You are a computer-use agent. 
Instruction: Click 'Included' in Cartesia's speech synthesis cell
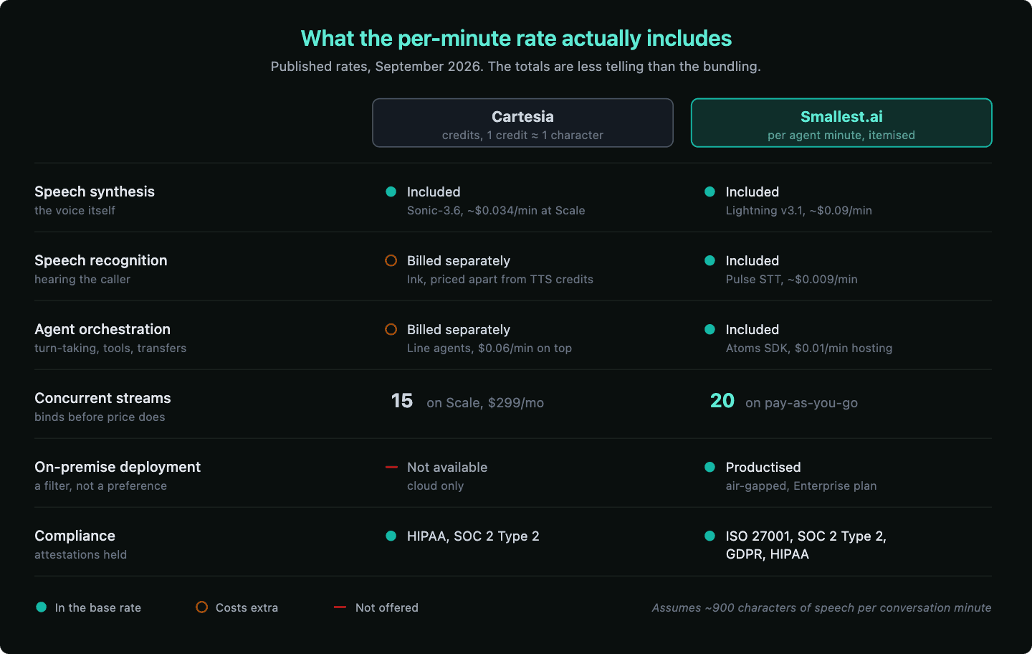pyautogui.click(x=434, y=191)
